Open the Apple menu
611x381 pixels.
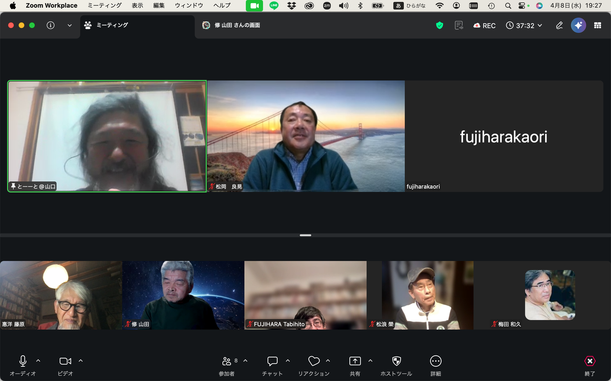[13, 6]
